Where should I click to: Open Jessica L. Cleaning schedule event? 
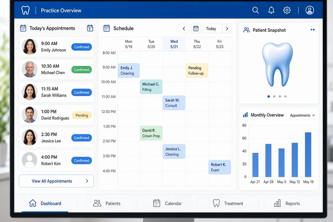click(x=174, y=151)
